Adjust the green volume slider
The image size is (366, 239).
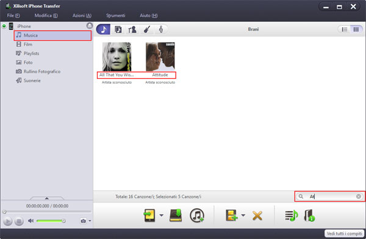51,221
